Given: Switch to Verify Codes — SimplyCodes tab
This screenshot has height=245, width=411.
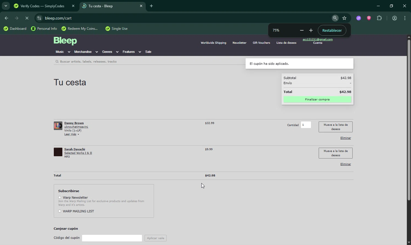Looking at the screenshot, I should (x=42, y=6).
